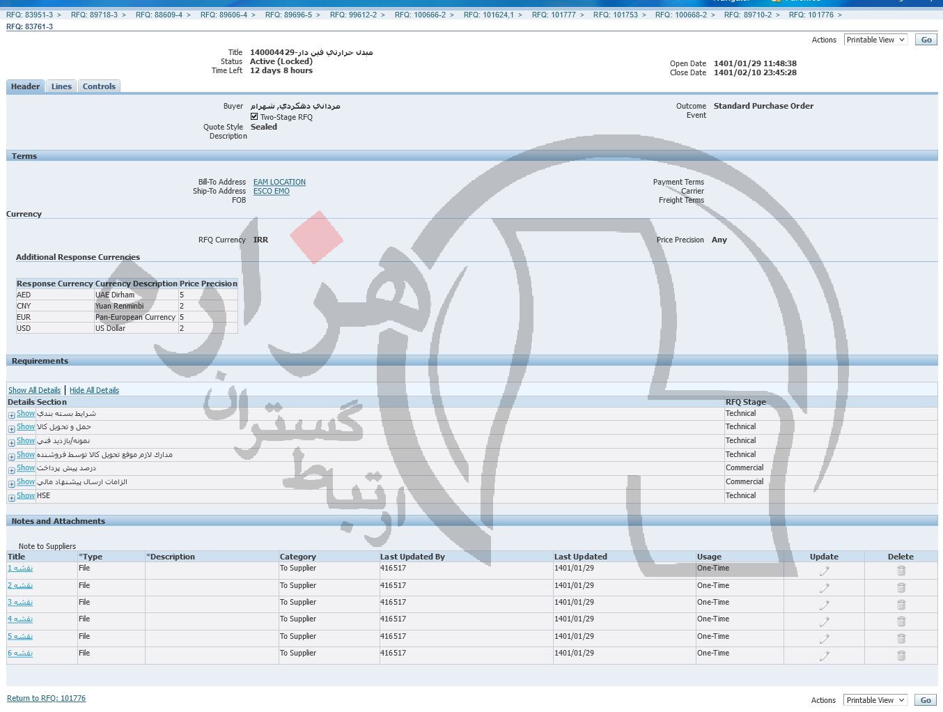Go to breadcrumb RFQ: 100666-2
The height and width of the screenshot is (712, 943).
click(420, 15)
